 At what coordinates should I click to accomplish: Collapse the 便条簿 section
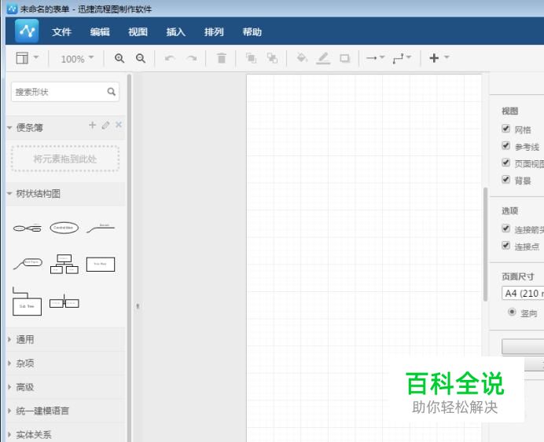9,127
